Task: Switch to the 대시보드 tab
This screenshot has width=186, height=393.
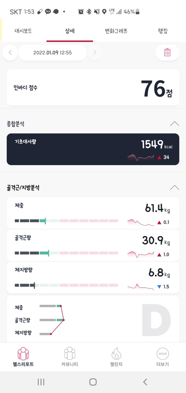Action: [x=23, y=31]
